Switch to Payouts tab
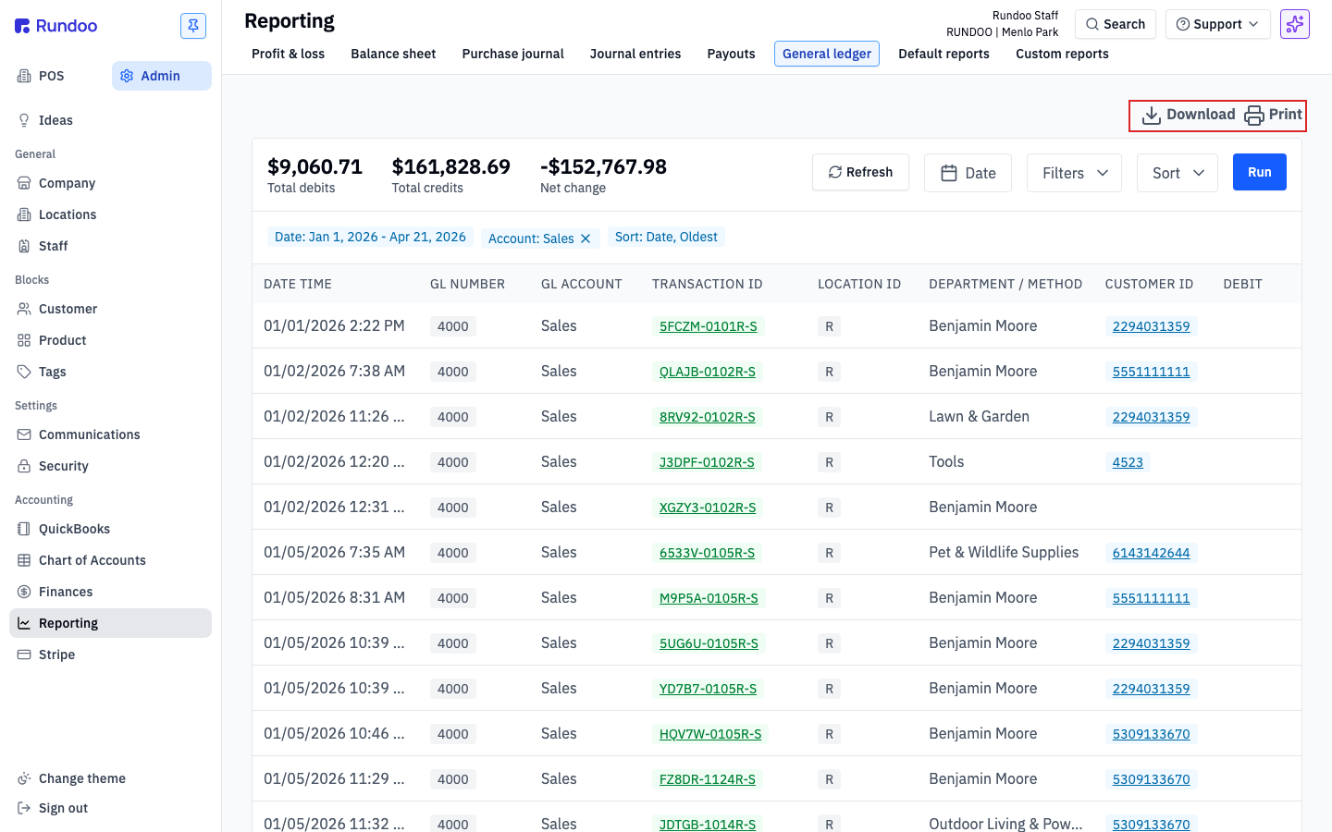The image size is (1332, 832). pyautogui.click(x=731, y=54)
